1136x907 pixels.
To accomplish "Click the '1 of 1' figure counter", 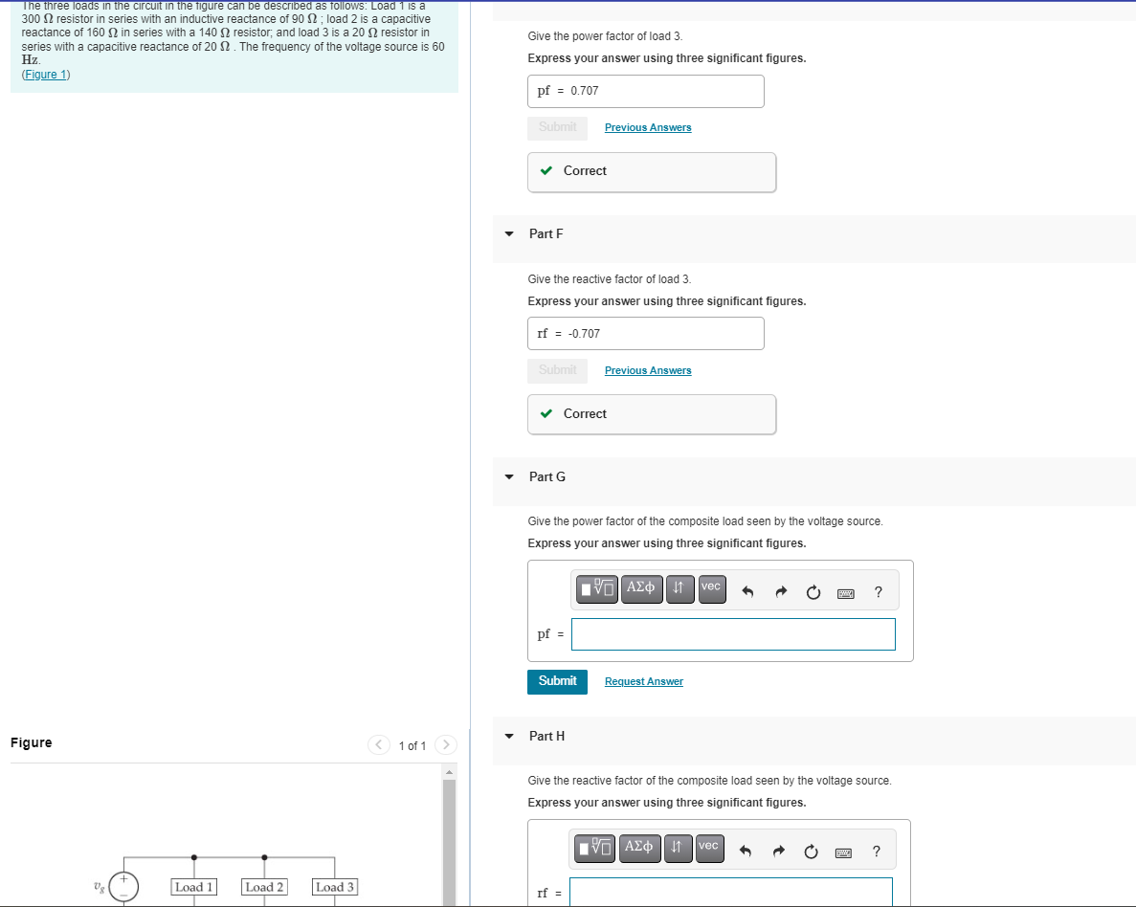I will (x=412, y=746).
